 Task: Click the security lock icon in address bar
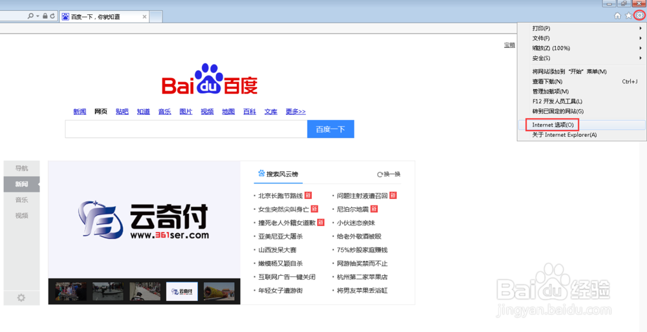[45, 16]
